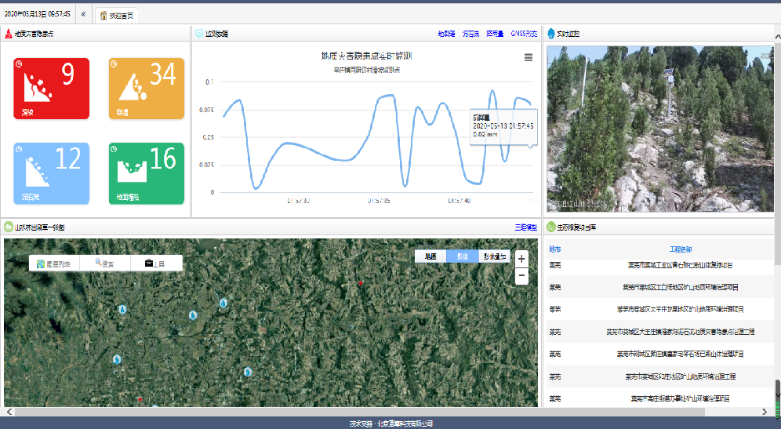The image size is (781, 429).
Task: Open the 三维模型 link
Action: pyautogui.click(x=526, y=227)
